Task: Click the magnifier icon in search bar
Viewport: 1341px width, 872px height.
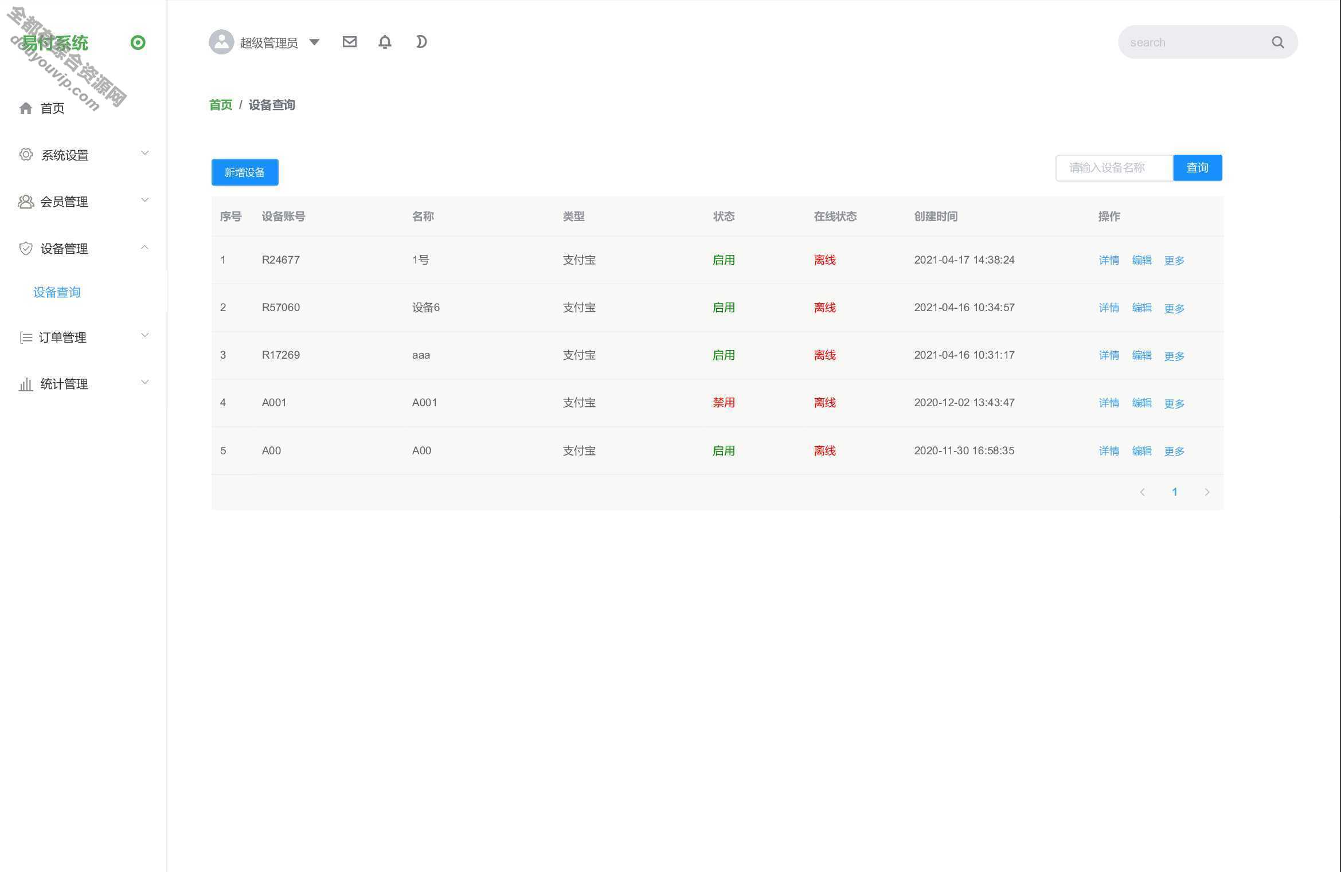Action: (1277, 42)
